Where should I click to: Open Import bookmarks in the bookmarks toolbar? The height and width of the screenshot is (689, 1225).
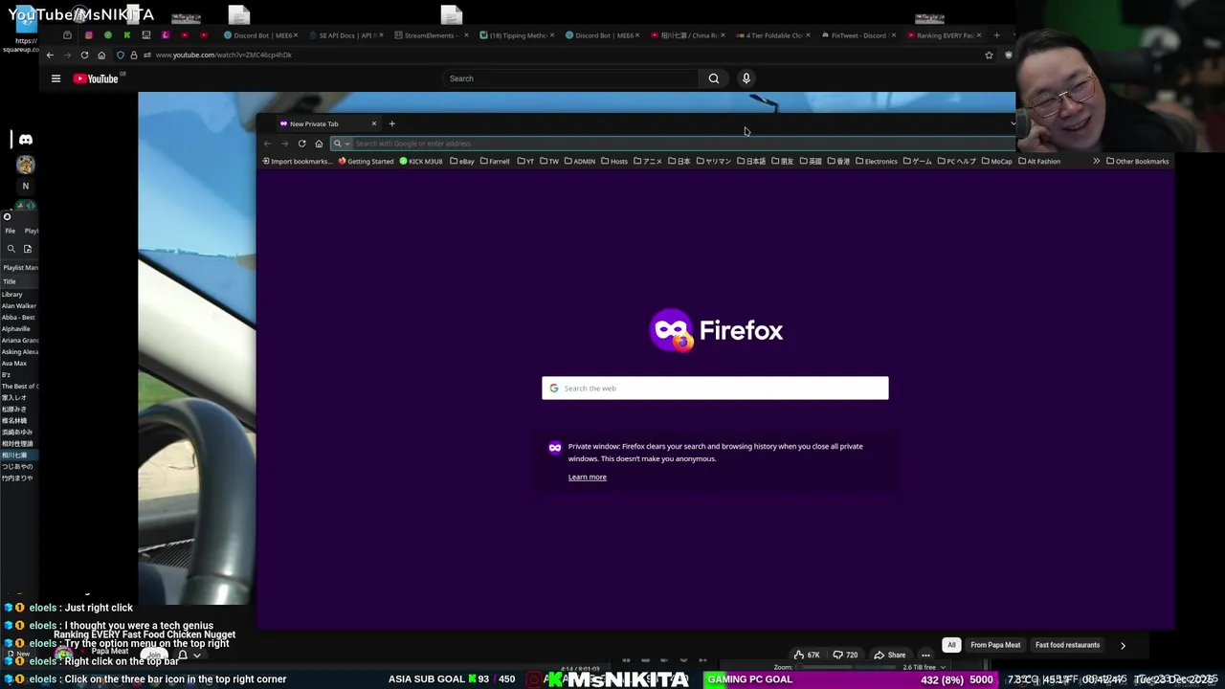[x=296, y=161]
